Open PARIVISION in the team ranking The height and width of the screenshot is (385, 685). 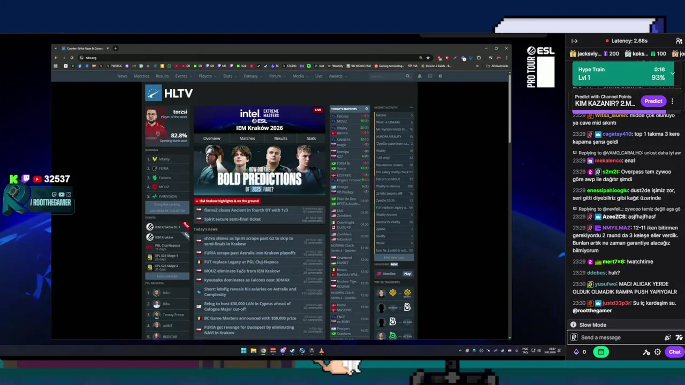coord(168,196)
